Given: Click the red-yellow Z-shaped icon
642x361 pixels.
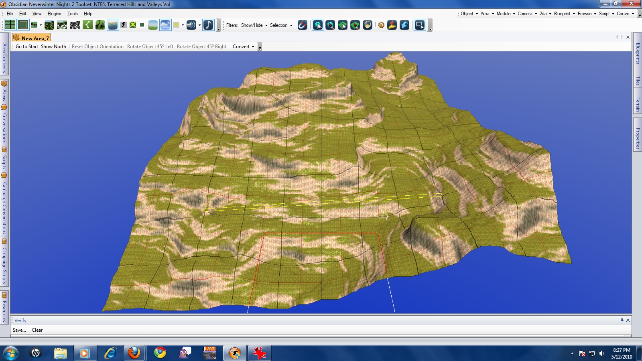Looking at the screenshot, I should pyautogui.click(x=392, y=25).
